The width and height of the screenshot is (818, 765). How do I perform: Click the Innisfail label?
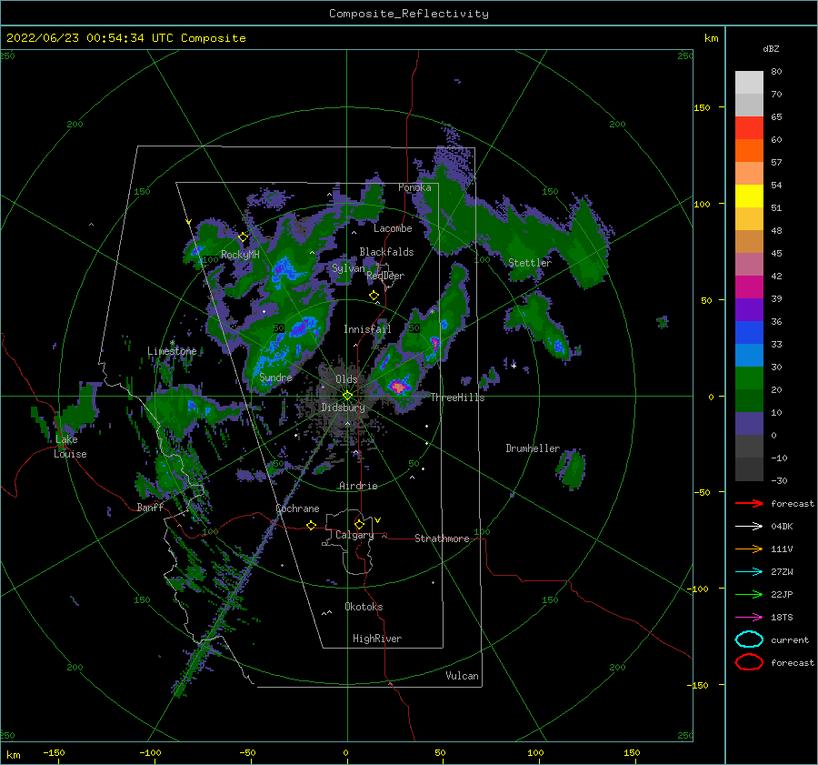(x=367, y=329)
